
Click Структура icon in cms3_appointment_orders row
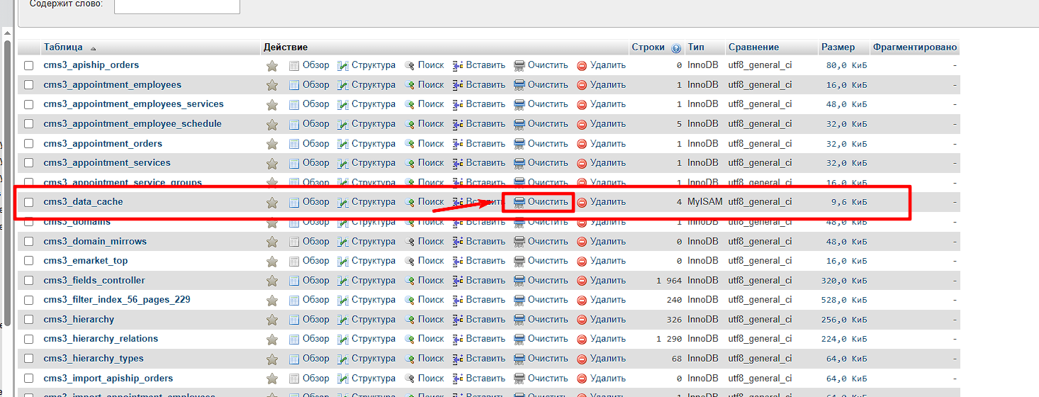343,144
